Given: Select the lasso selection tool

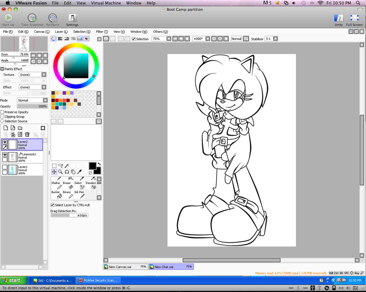Looking at the screenshot, I should [60, 165].
